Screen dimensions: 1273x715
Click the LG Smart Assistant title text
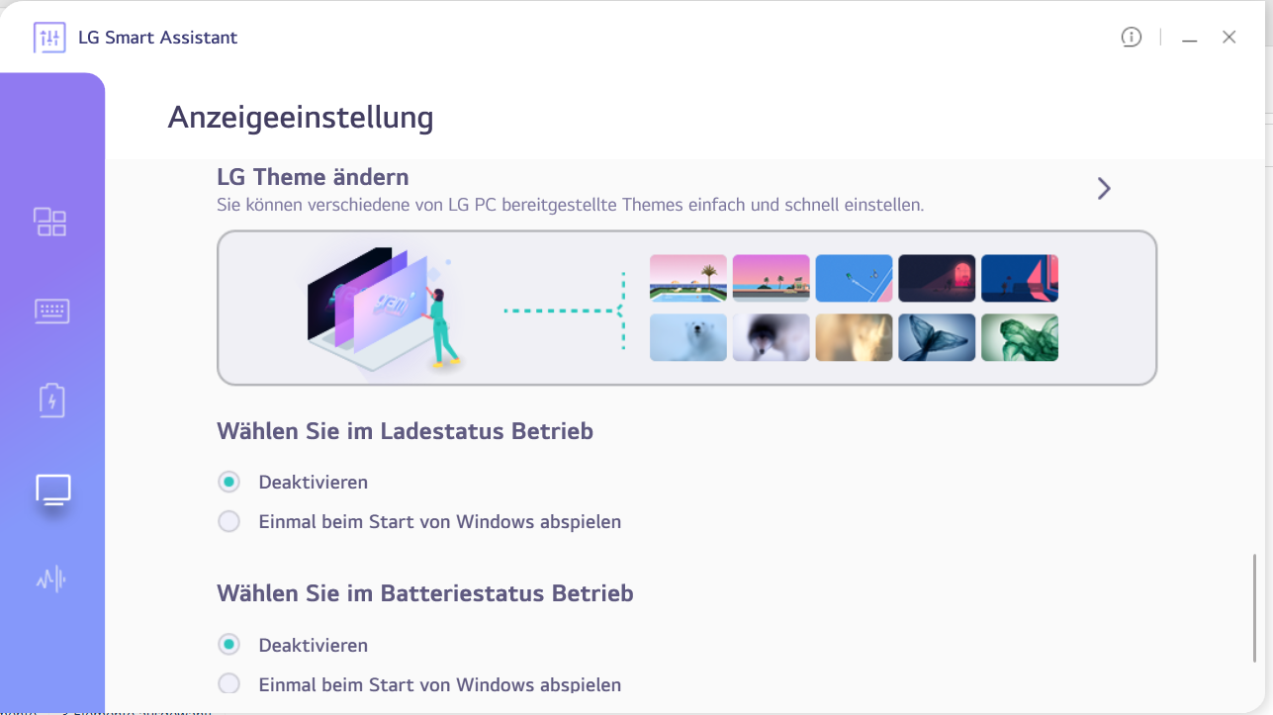[158, 38]
